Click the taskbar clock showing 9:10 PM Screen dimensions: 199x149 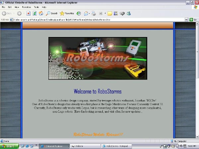[x=192, y=146]
